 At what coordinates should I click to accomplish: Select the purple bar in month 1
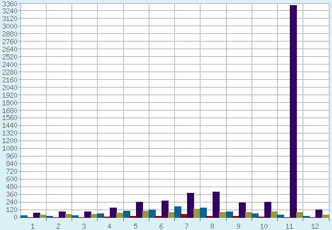(36, 215)
